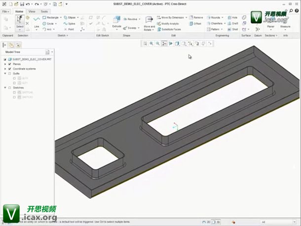
Task: Select the Extrude tool
Action: point(116,23)
